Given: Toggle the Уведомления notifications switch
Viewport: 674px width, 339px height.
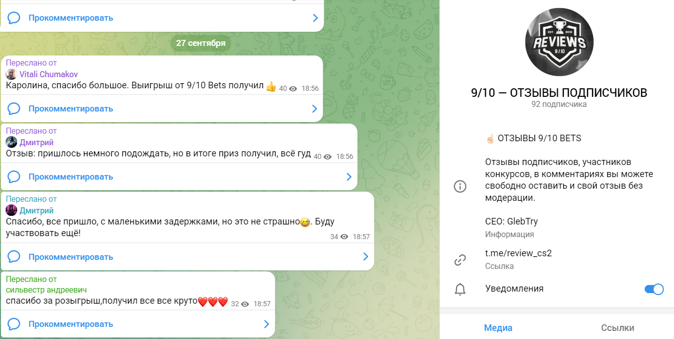Looking at the screenshot, I should point(654,289).
